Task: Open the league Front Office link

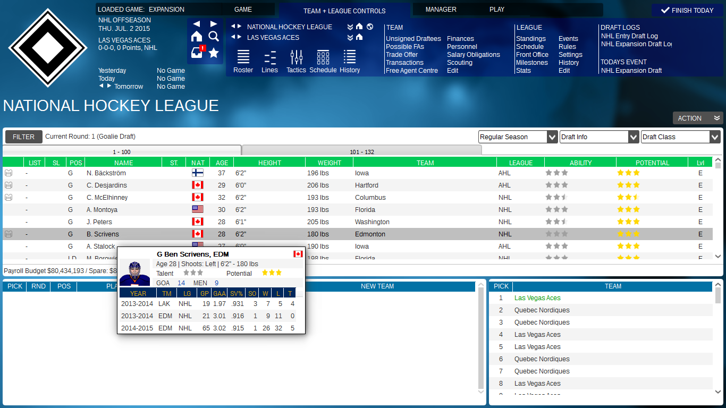Action: pyautogui.click(x=532, y=55)
